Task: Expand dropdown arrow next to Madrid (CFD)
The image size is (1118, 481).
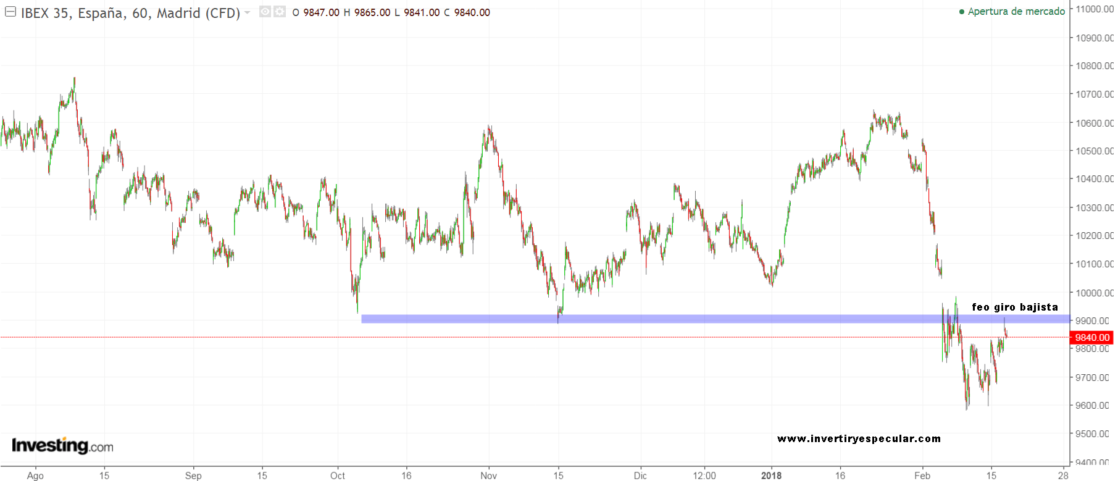Action: pos(248,12)
